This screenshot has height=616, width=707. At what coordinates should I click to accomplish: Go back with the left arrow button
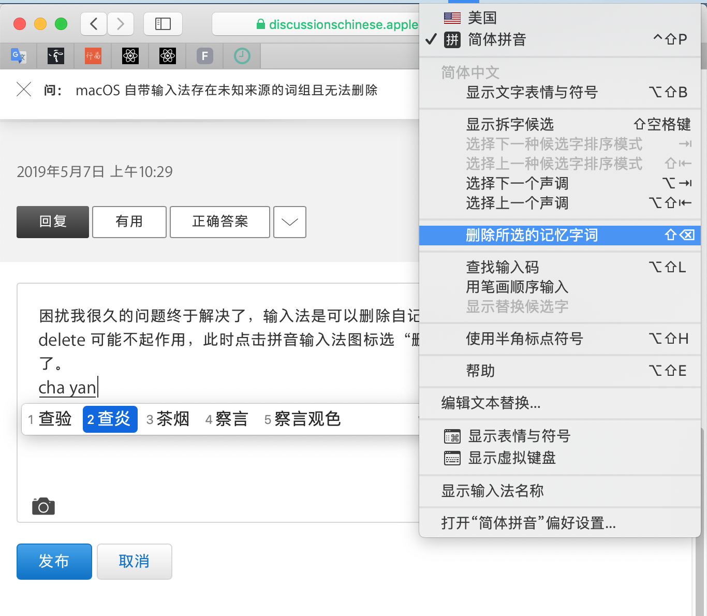94,24
